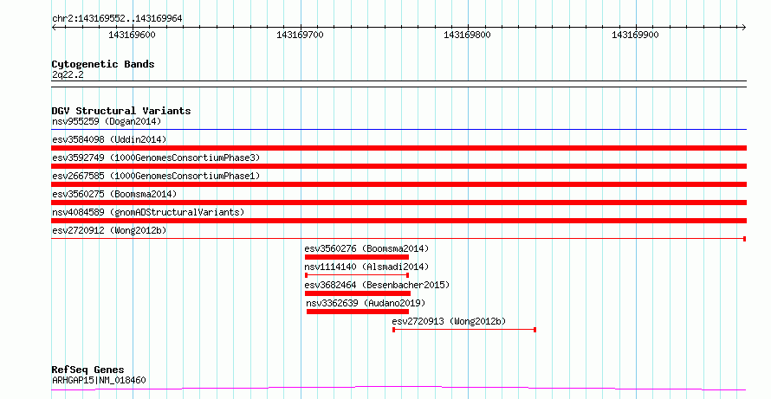
Task: Click the nsv1114140 (Alsmadi2014) label
Action: tap(366, 267)
